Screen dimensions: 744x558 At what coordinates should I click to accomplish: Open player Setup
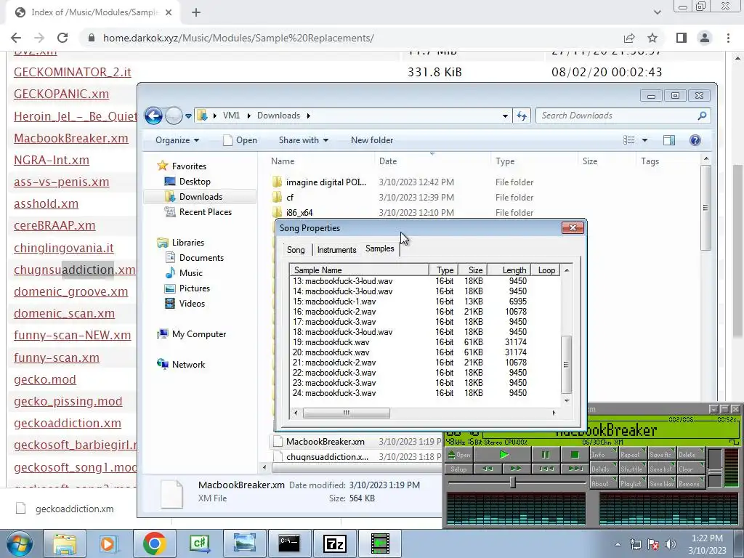[459, 469]
